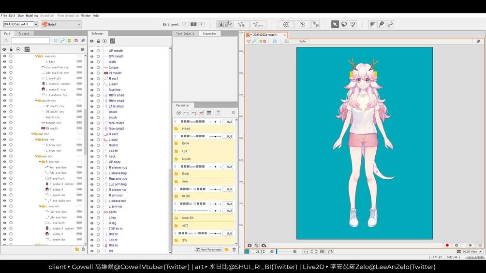Open the 'Head' parameter folder

click(x=204, y=129)
